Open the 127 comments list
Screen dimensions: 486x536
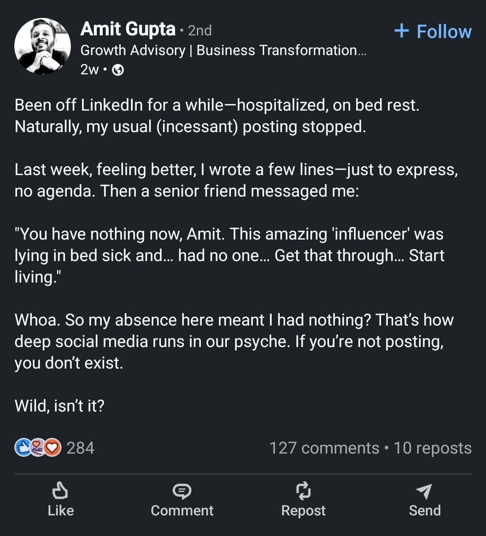point(324,448)
